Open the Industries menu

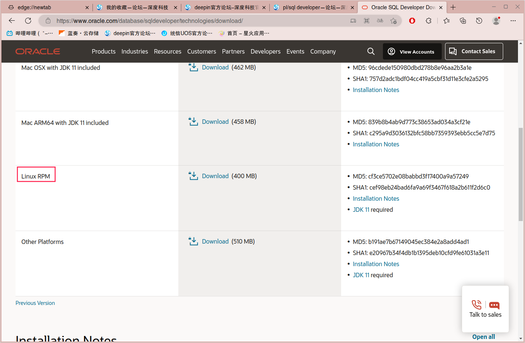[135, 51]
